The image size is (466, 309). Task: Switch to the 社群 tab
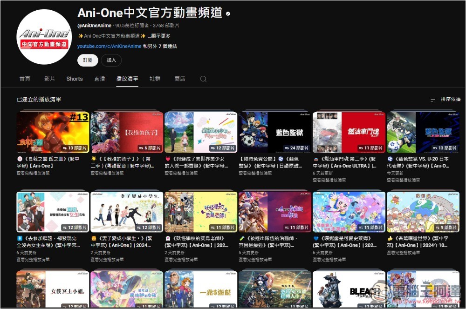[x=155, y=79]
